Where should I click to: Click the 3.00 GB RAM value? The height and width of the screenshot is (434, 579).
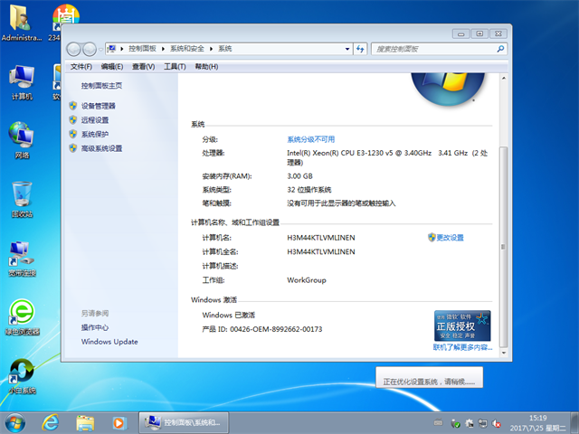[x=299, y=176]
